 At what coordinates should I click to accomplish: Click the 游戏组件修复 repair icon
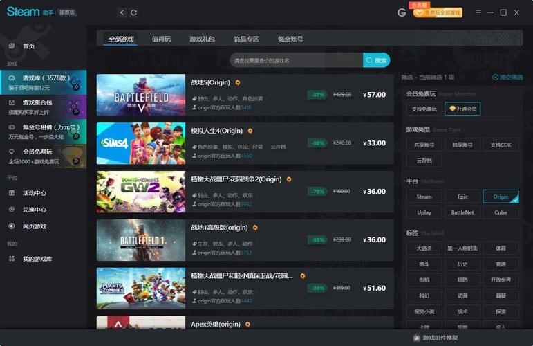[x=416, y=338]
